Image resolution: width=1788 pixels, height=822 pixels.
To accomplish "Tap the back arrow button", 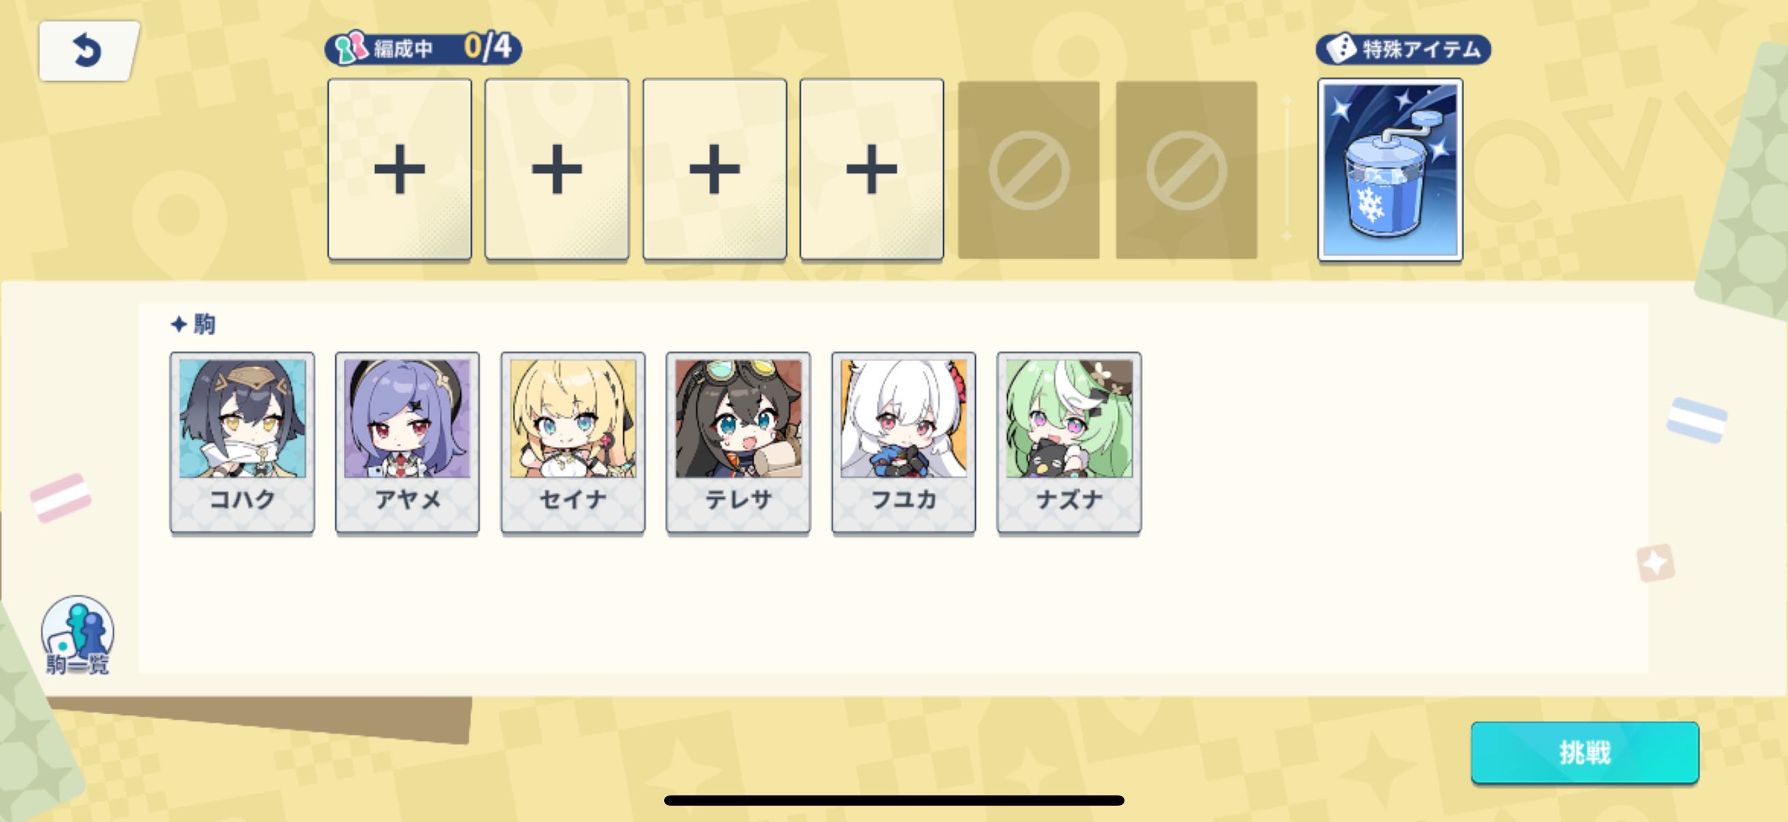I will (88, 50).
